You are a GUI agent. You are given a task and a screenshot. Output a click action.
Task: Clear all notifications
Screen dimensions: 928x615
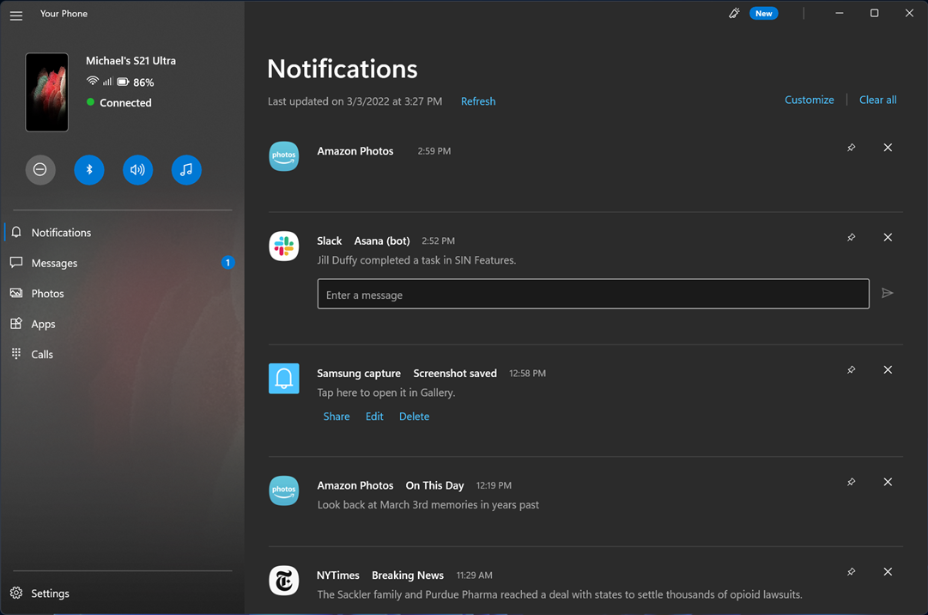(877, 100)
